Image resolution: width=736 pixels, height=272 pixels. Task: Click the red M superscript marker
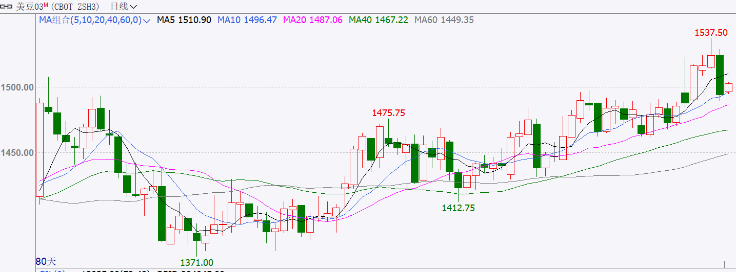[x=45, y=5]
